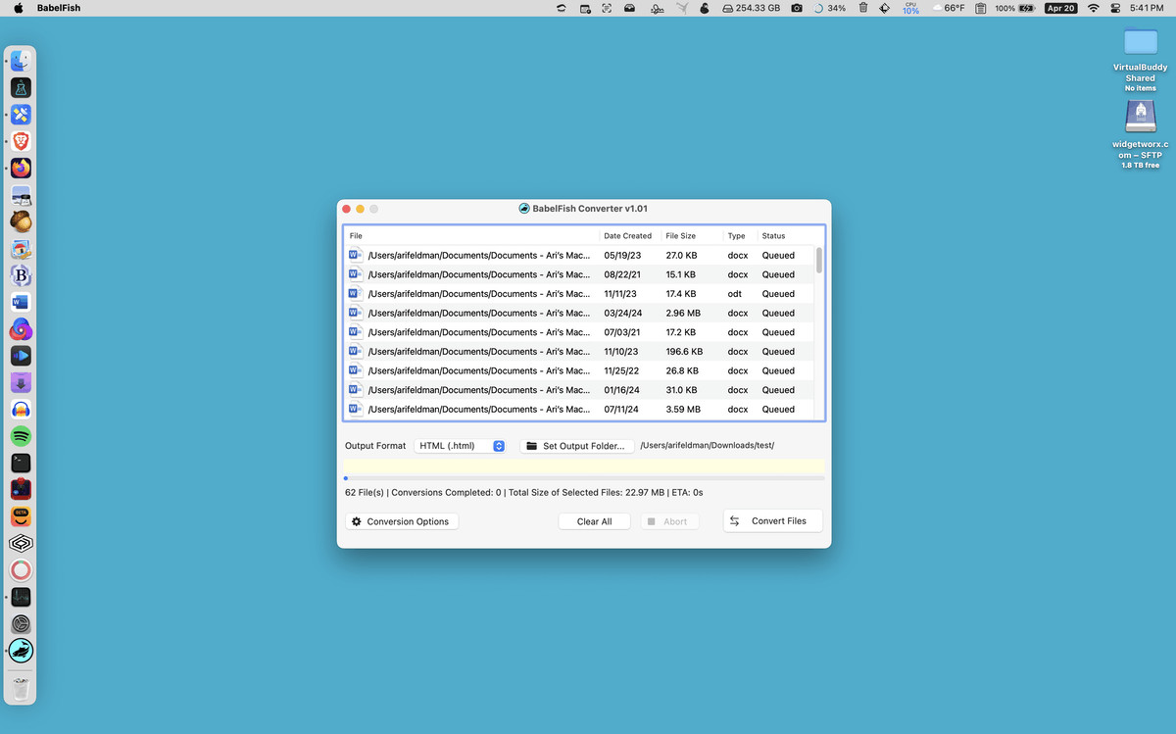Click the folder icon on Set Output Folder

pos(531,446)
